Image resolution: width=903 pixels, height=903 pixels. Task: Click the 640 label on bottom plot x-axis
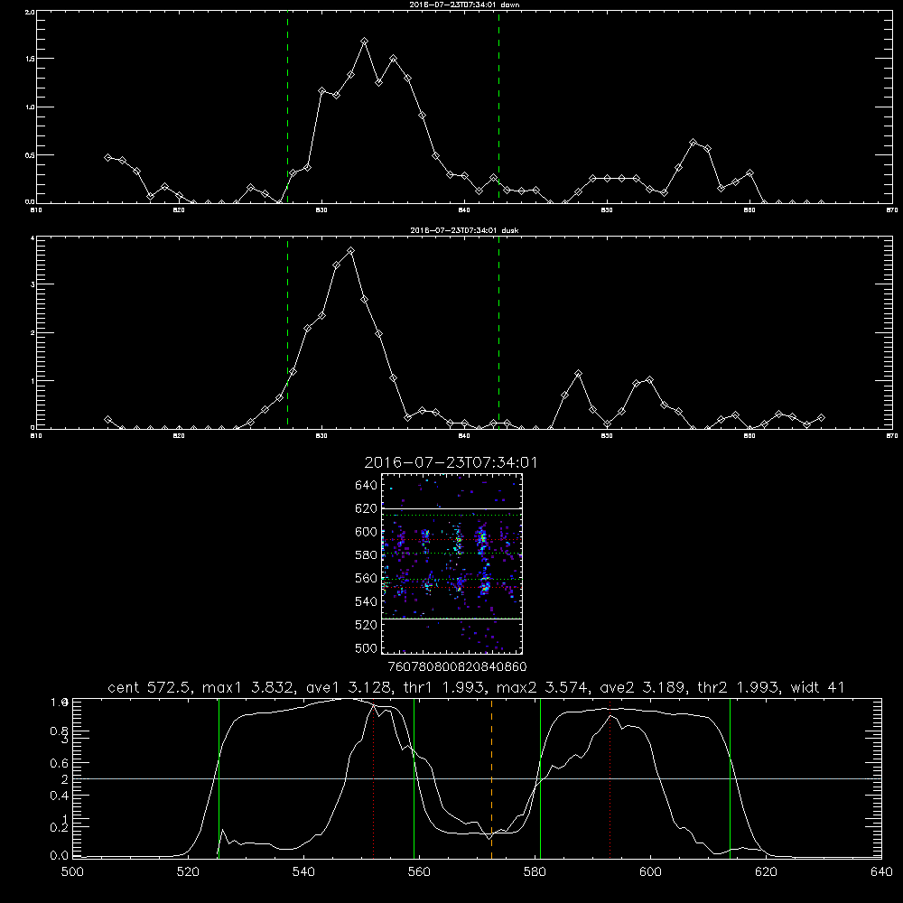pos(881,872)
